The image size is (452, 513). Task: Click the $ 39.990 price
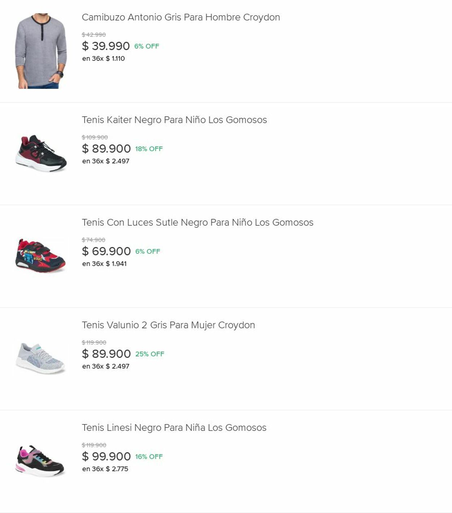pyautogui.click(x=106, y=46)
